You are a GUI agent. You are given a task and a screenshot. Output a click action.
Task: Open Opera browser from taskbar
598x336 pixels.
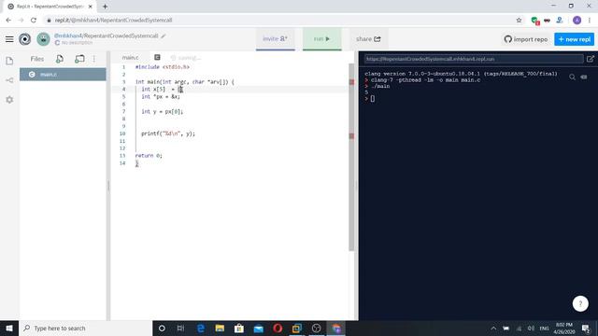pyautogui.click(x=278, y=328)
